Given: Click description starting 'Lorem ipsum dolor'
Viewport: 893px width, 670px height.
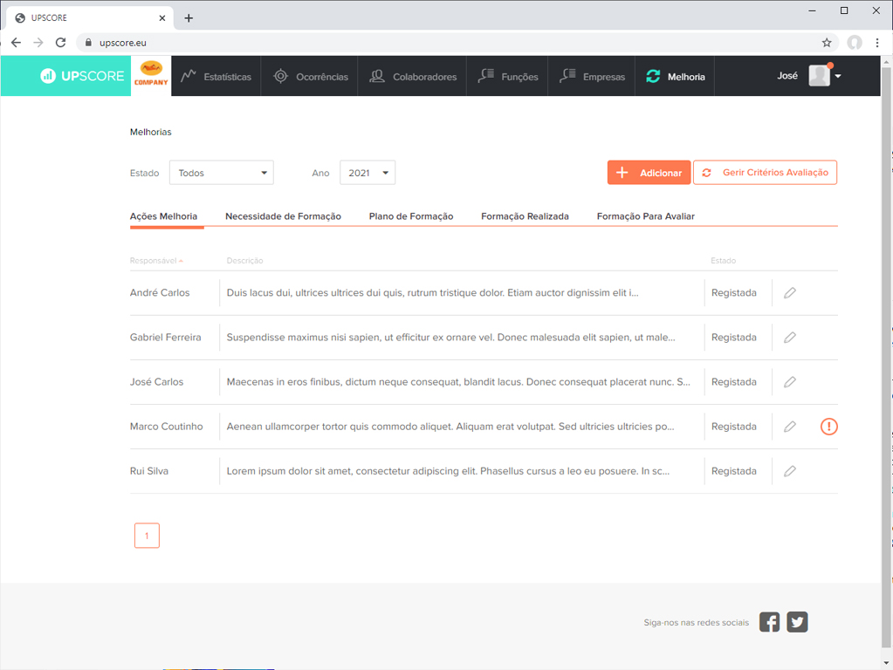Looking at the screenshot, I should pos(448,471).
